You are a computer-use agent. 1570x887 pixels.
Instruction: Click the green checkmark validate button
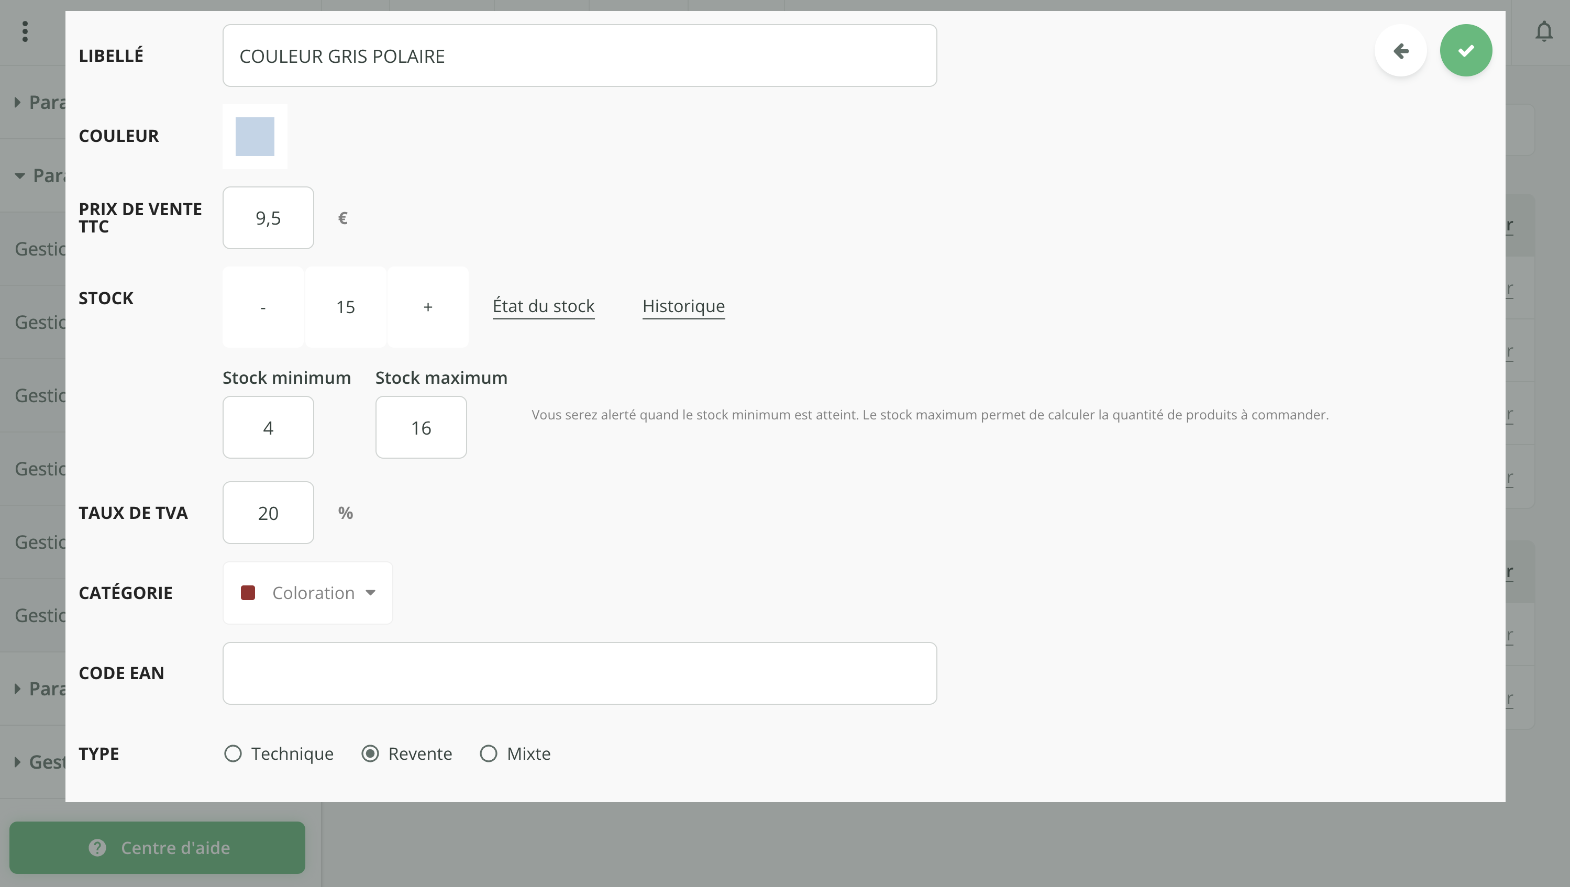[x=1465, y=51]
